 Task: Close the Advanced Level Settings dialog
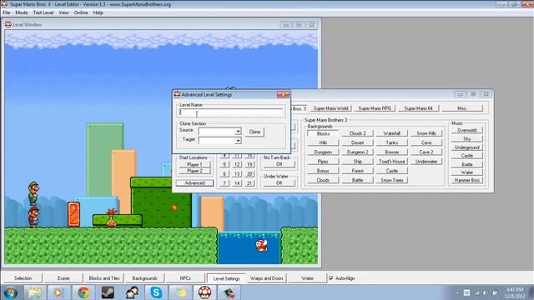pos(283,95)
